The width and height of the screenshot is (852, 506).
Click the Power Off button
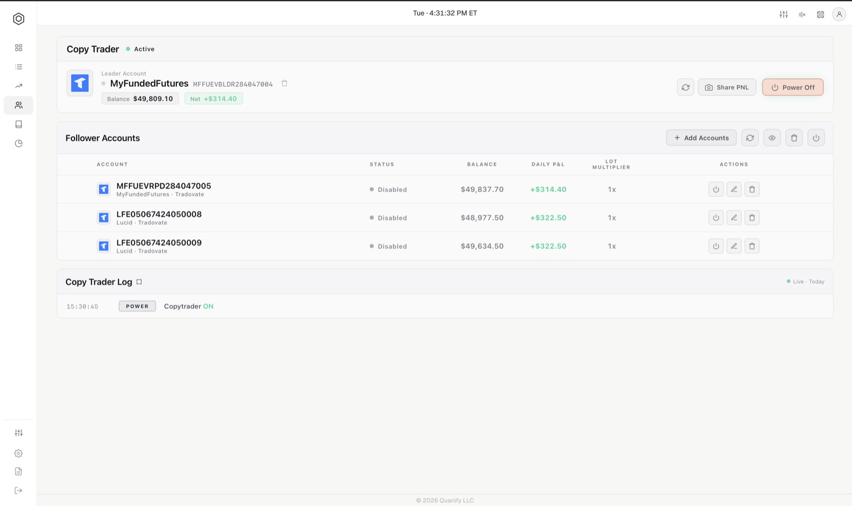tap(793, 87)
